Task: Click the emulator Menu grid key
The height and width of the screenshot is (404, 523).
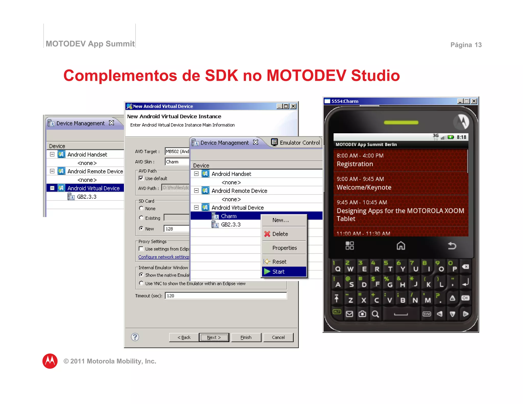Action: tap(350, 246)
